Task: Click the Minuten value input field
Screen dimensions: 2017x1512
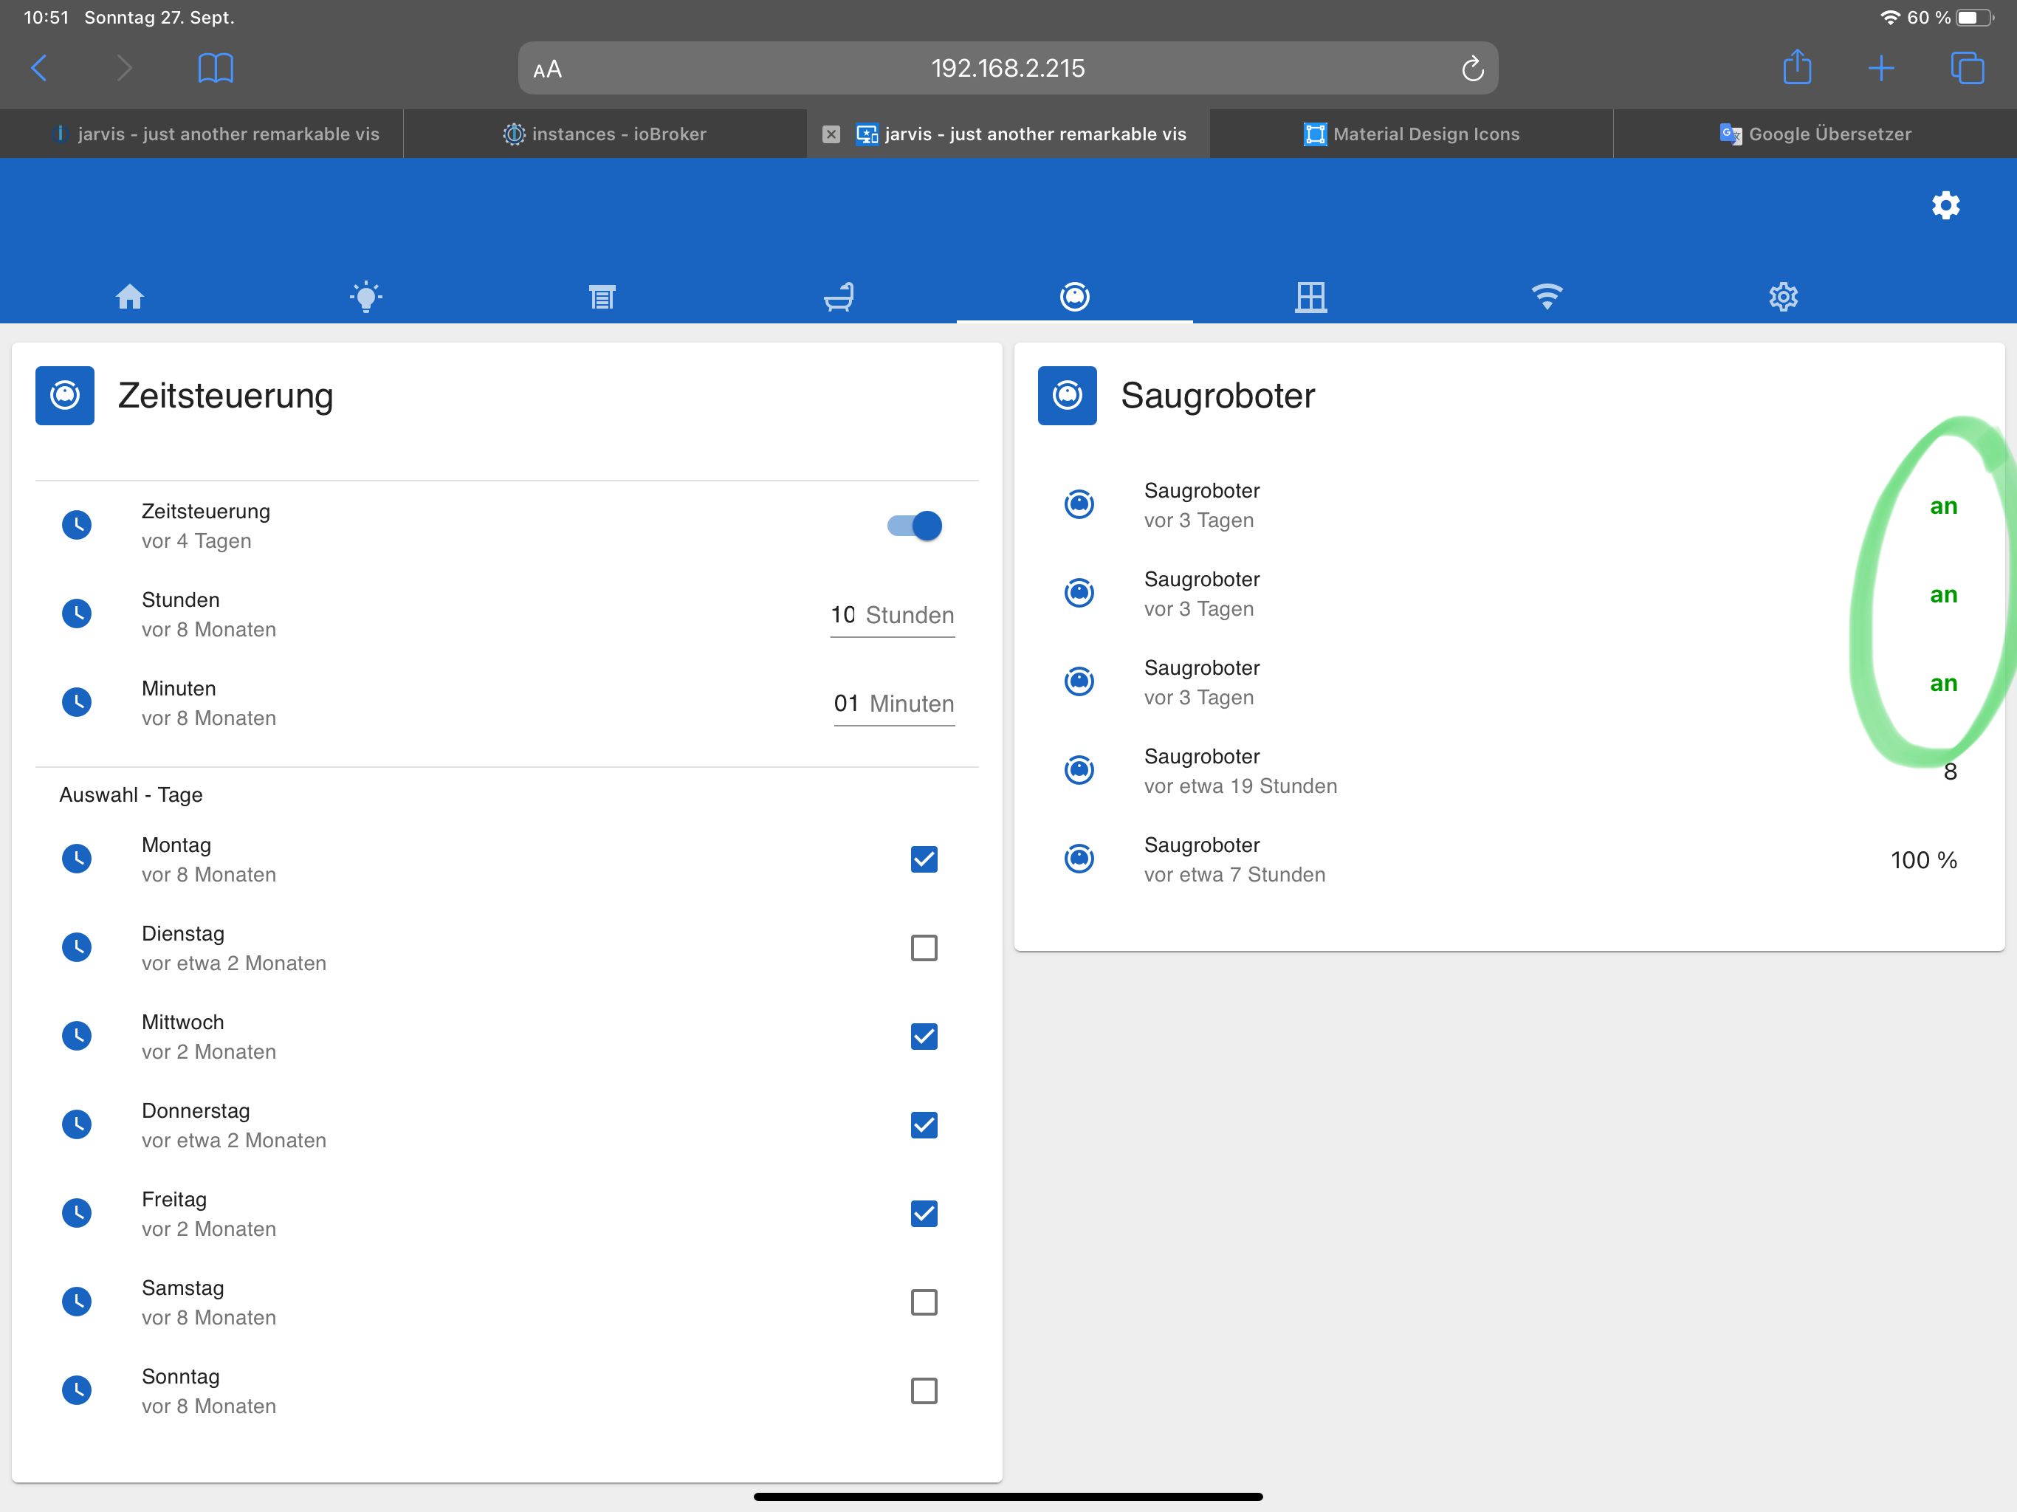Action: [846, 703]
